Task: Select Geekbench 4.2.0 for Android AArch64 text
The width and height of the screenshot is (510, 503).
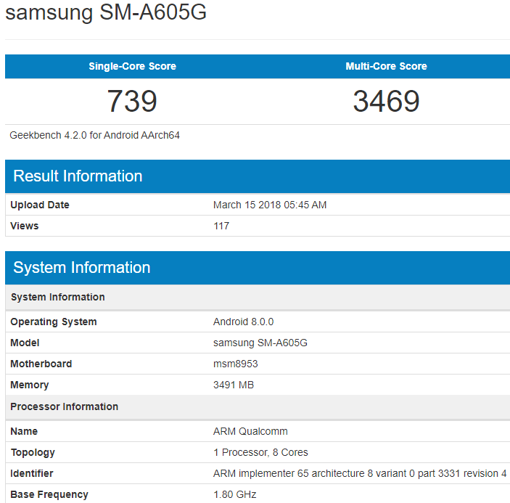Action: [x=94, y=135]
